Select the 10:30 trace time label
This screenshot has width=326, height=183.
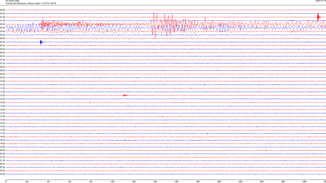pyautogui.click(x=2, y=85)
